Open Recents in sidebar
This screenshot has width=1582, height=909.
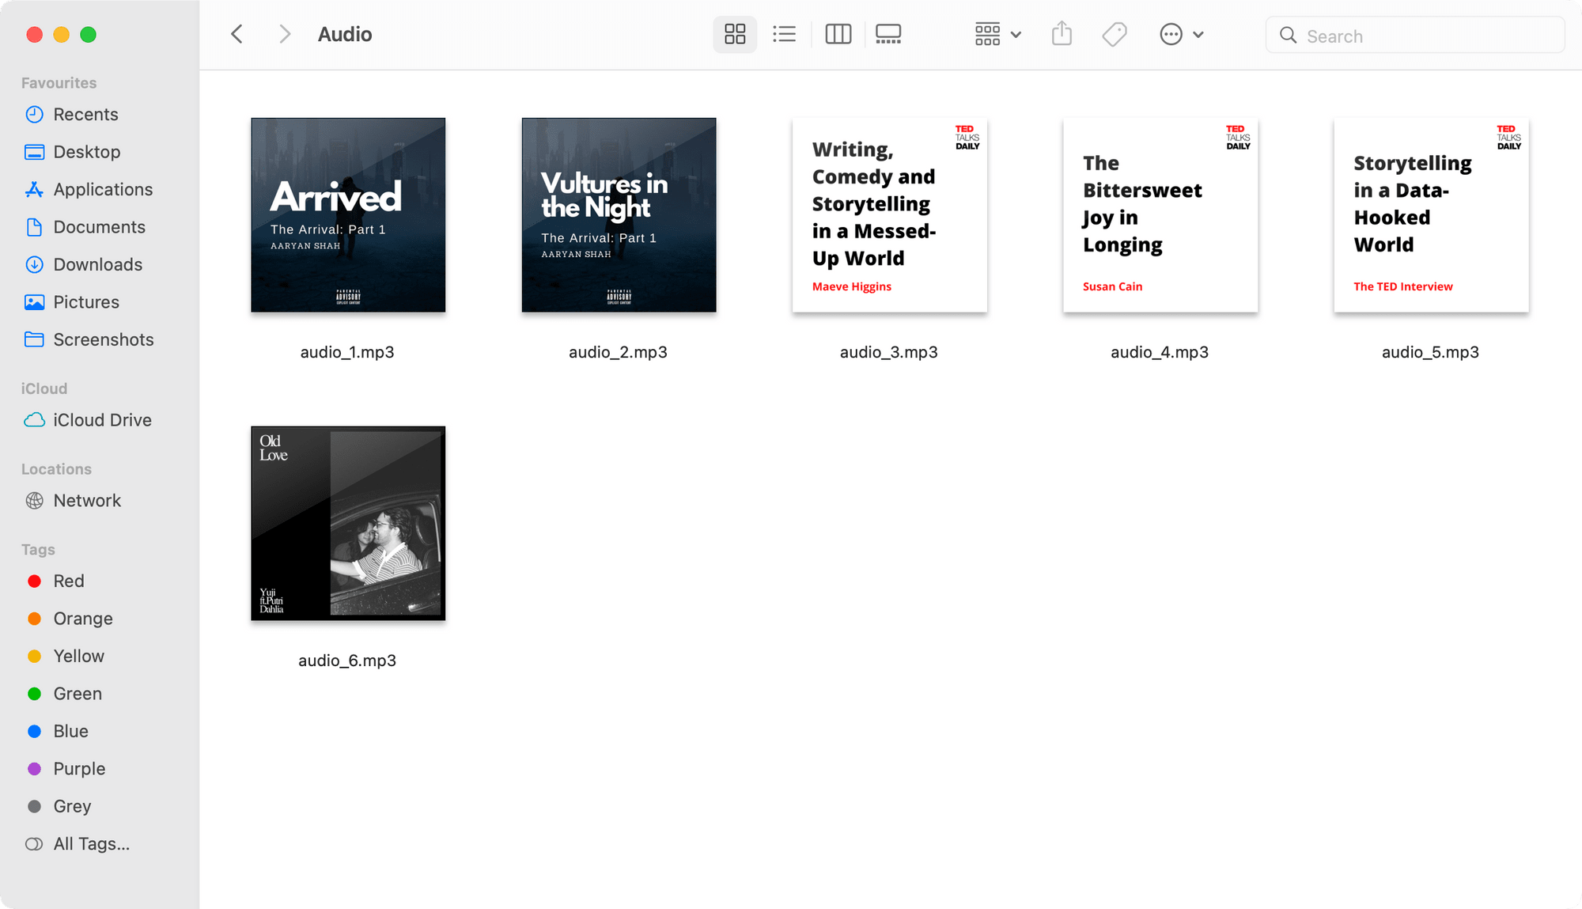[87, 114]
